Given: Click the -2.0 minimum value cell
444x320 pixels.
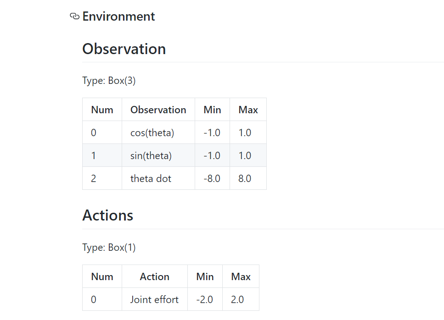Looking at the screenshot, I should 205,299.
